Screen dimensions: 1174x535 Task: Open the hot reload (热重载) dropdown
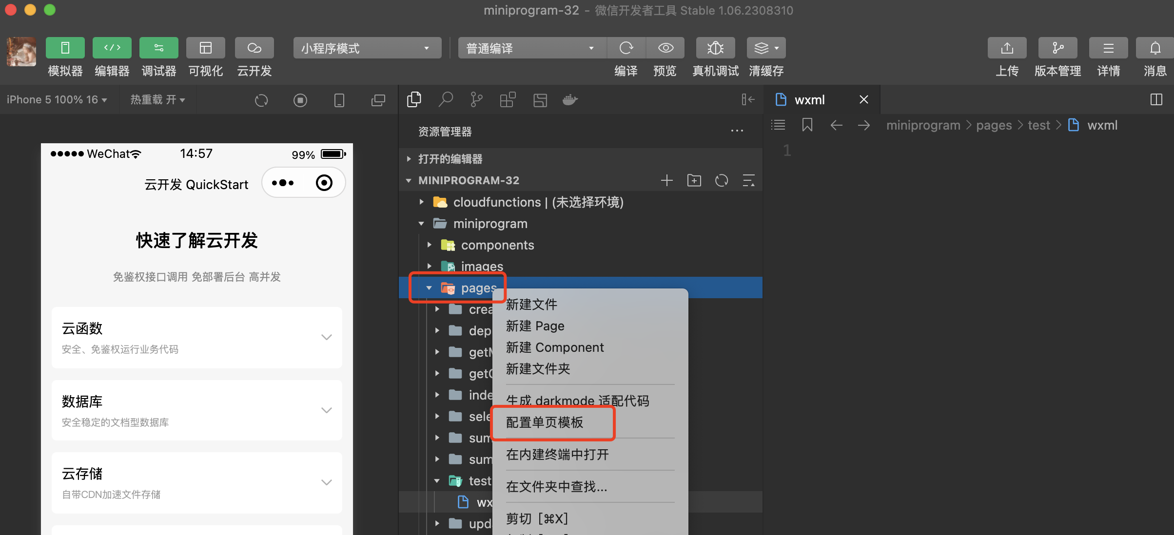pyautogui.click(x=157, y=100)
